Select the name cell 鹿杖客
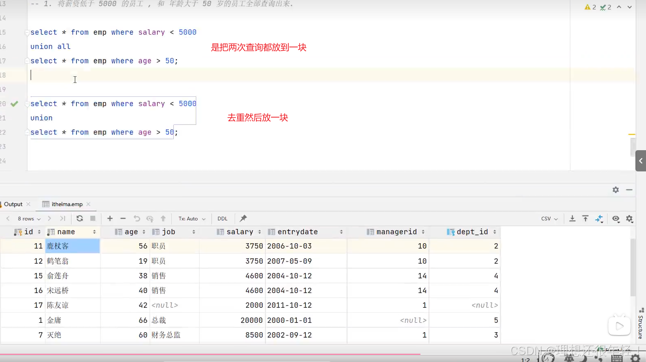646x362 pixels. tap(72, 246)
